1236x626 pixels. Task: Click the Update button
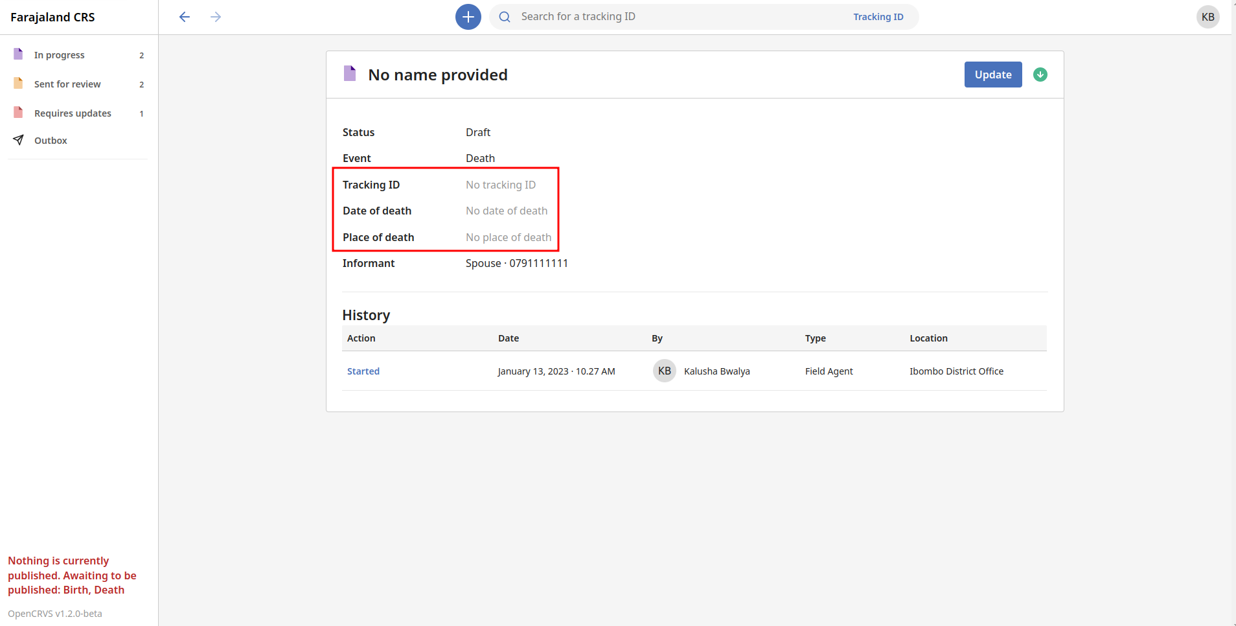(992, 75)
